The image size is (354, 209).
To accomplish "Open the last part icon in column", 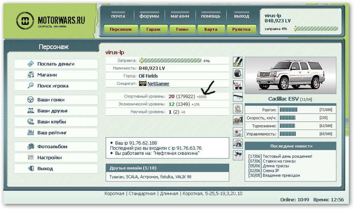I will click(238, 155).
